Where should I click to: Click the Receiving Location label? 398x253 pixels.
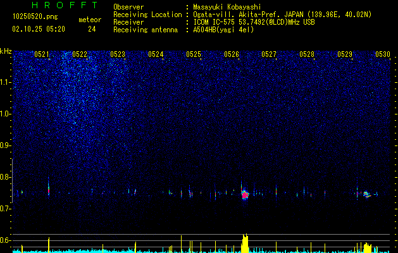coord(147,15)
